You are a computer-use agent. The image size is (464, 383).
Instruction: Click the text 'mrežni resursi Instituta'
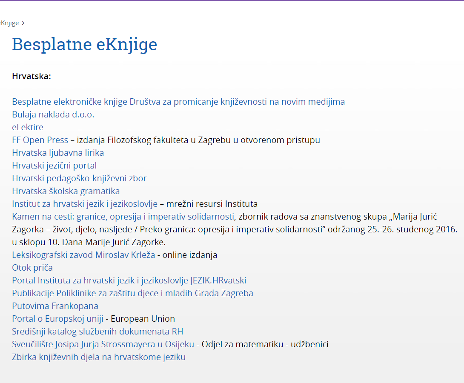[x=212, y=204]
